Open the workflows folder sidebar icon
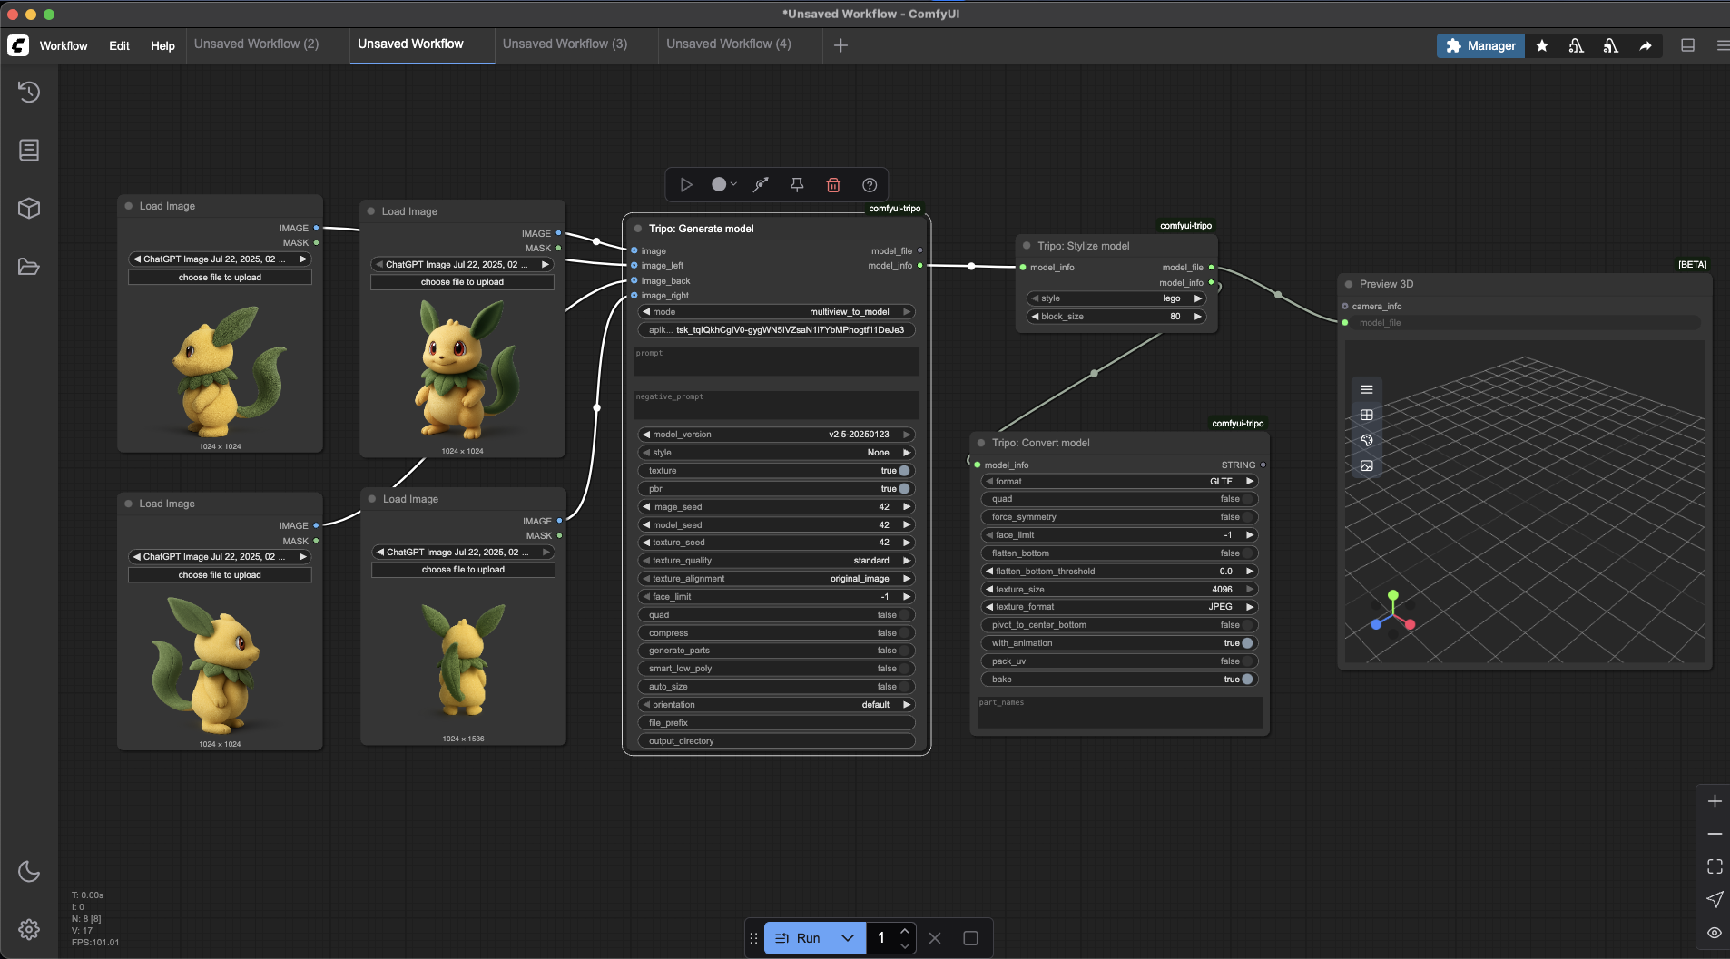 pyautogui.click(x=29, y=267)
